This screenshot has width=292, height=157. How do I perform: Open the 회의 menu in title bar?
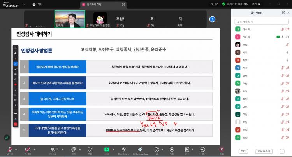coord(38,5)
